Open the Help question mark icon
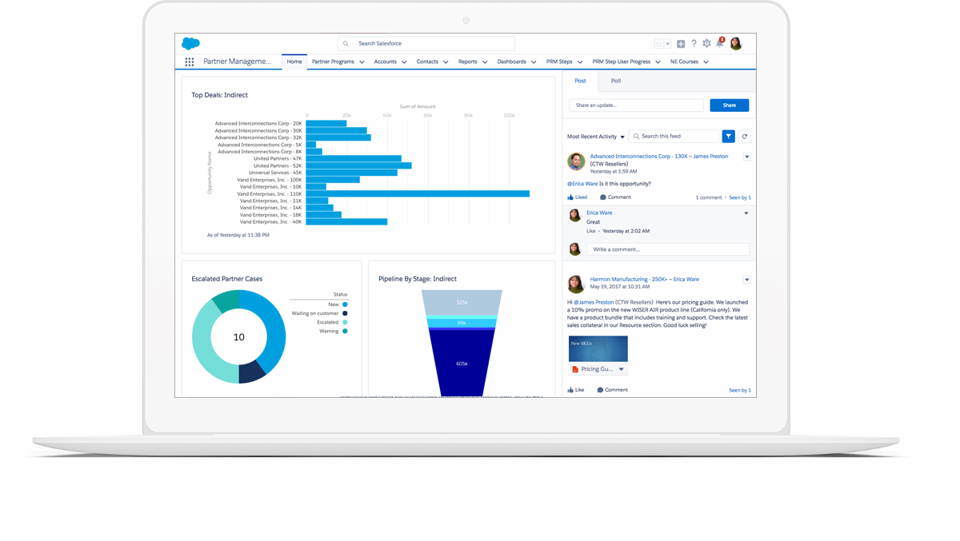This screenshot has height=541, width=960. click(x=694, y=44)
